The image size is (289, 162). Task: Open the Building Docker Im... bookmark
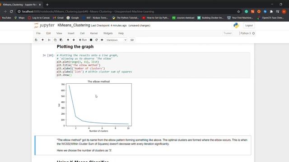(x=210, y=18)
